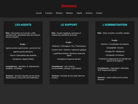Click 'Caméléons / Agents infiltrés' line
The height and width of the screenshot is (104, 138).
23,59
